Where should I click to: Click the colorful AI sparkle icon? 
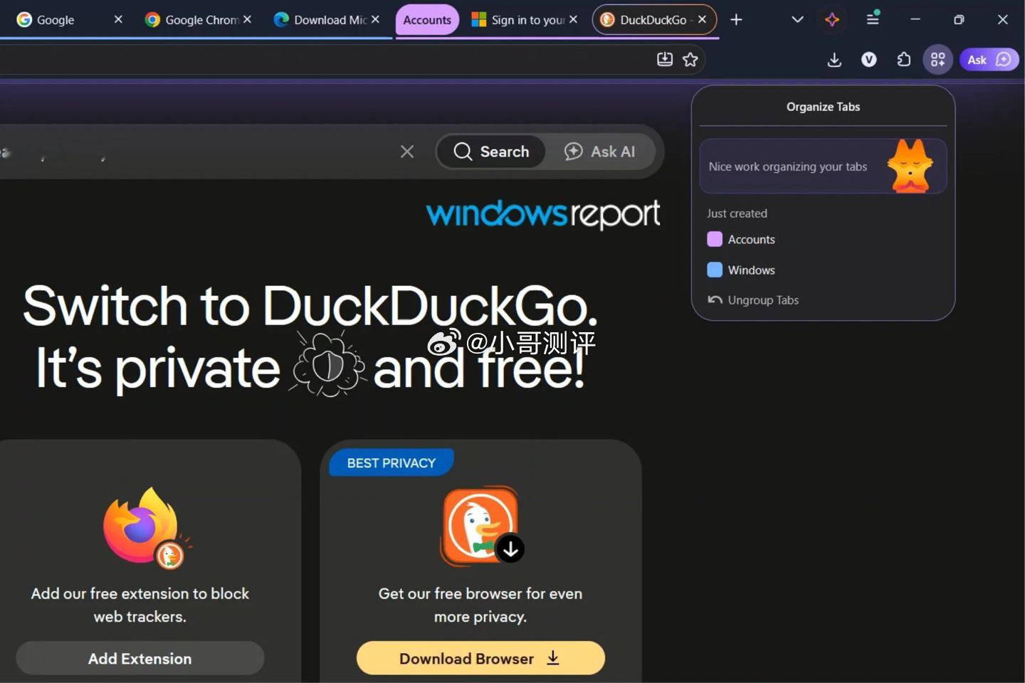coord(832,20)
